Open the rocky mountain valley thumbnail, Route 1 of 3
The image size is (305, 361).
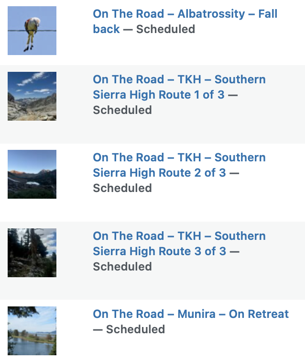tap(32, 96)
